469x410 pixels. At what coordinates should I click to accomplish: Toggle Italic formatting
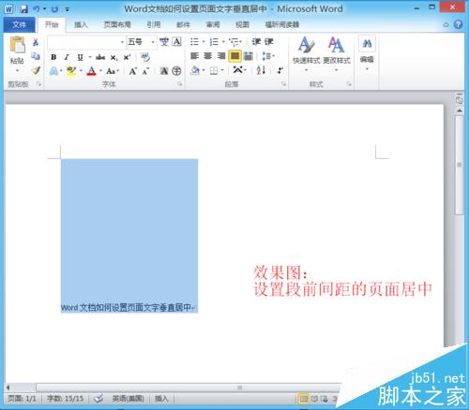coord(67,57)
